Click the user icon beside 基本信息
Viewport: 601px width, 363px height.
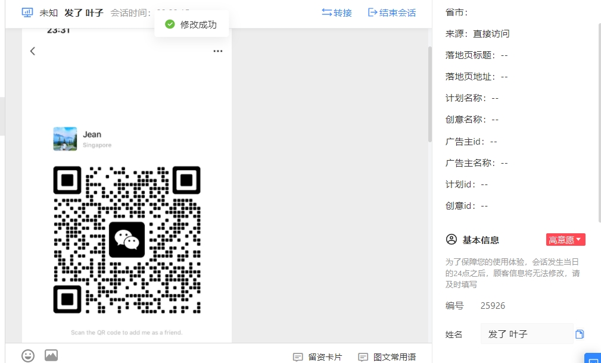pyautogui.click(x=451, y=239)
